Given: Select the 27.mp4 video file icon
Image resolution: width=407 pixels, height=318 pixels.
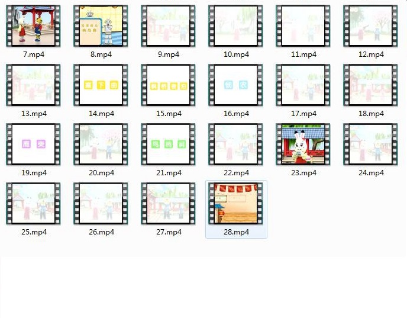Looking at the screenshot, I should pyautogui.click(x=169, y=204).
